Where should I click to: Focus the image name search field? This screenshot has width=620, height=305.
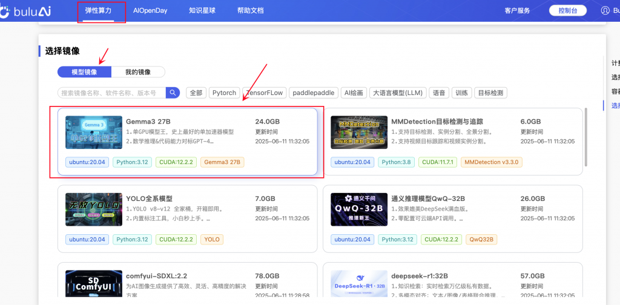click(112, 93)
